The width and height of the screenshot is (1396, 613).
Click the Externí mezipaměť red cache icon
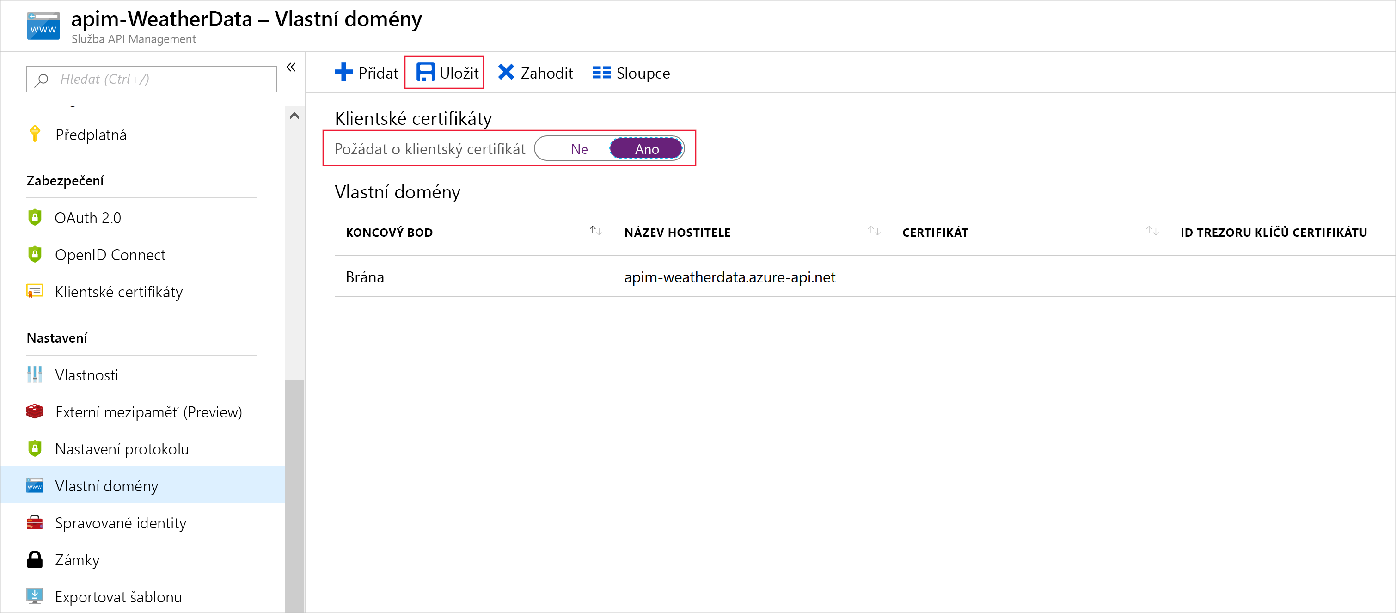click(x=35, y=411)
